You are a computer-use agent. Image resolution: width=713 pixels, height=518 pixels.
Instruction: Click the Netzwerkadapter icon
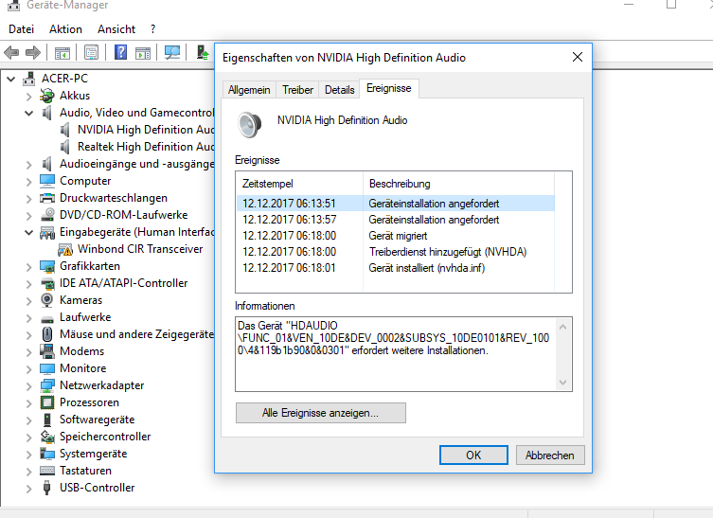tap(46, 385)
